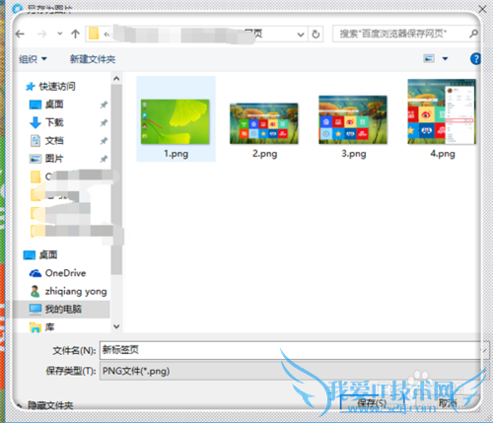
Task: Click the 保存(S) button
Action: [x=372, y=403]
